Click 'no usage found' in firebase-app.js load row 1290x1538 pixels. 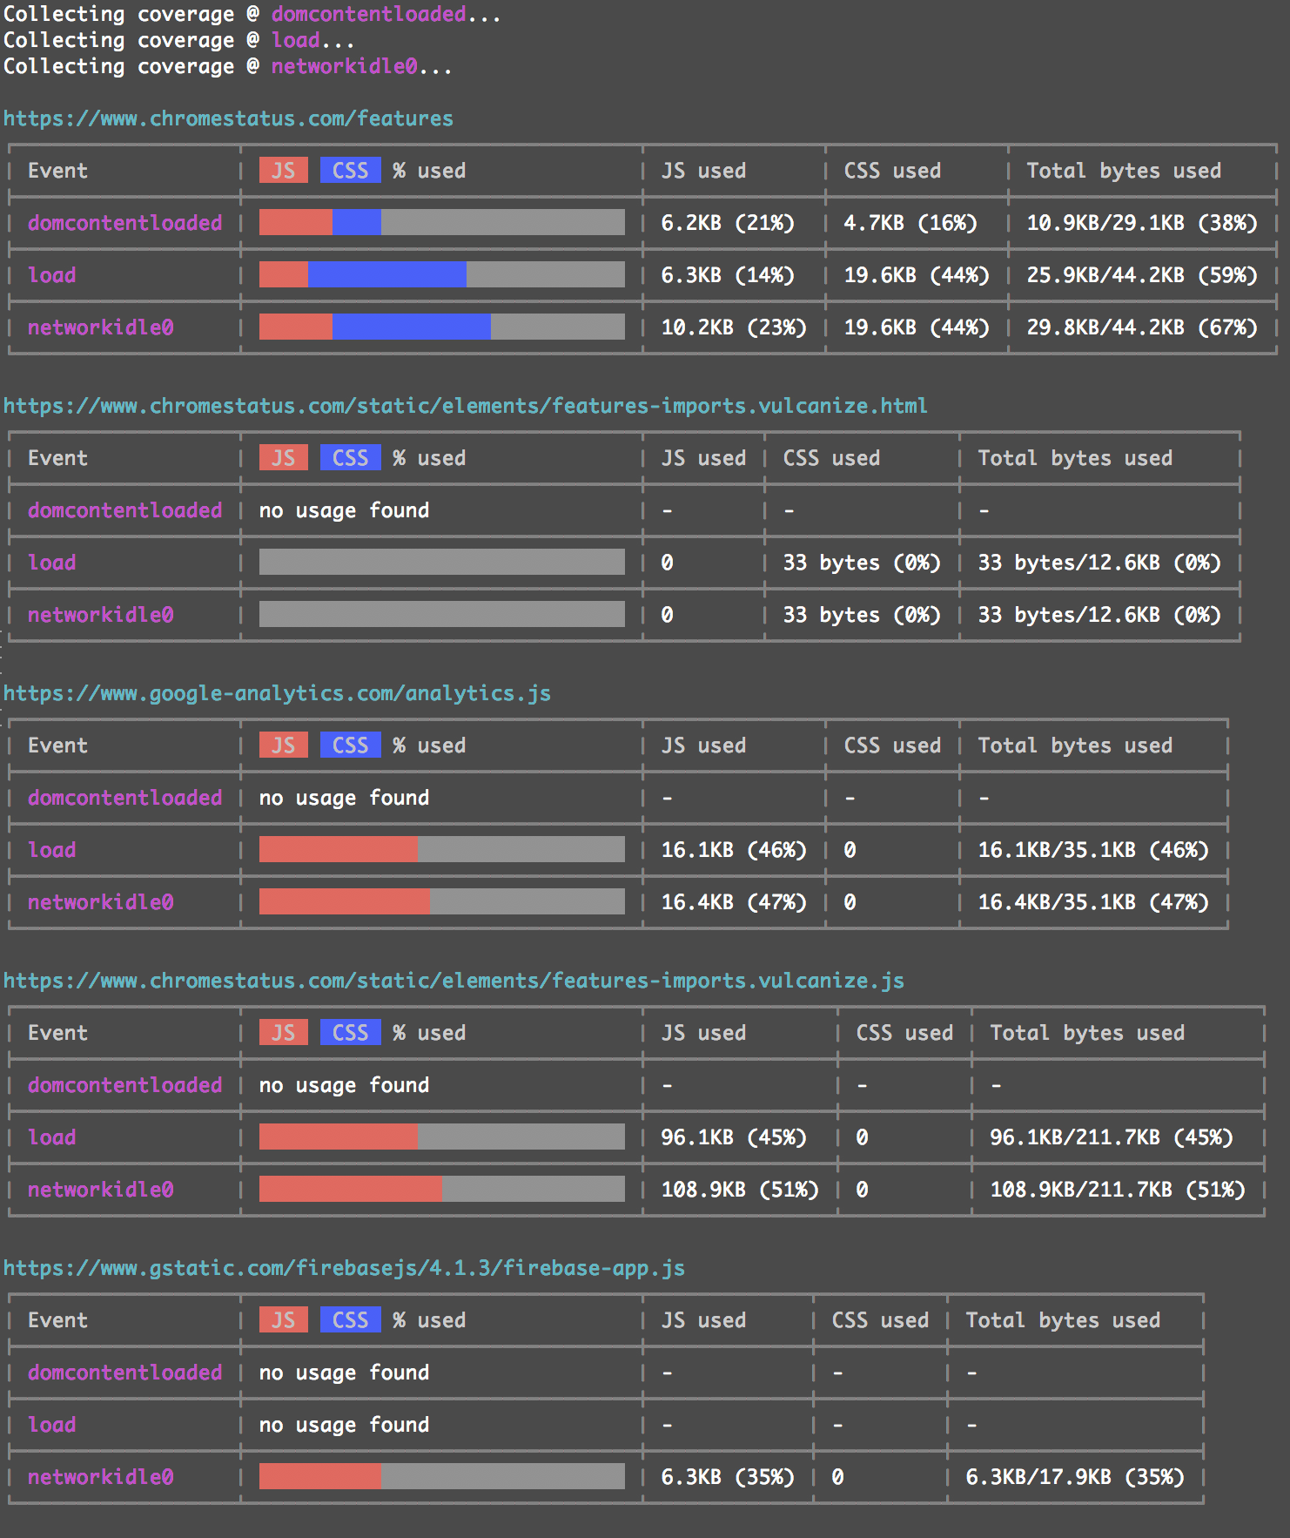point(344,1425)
